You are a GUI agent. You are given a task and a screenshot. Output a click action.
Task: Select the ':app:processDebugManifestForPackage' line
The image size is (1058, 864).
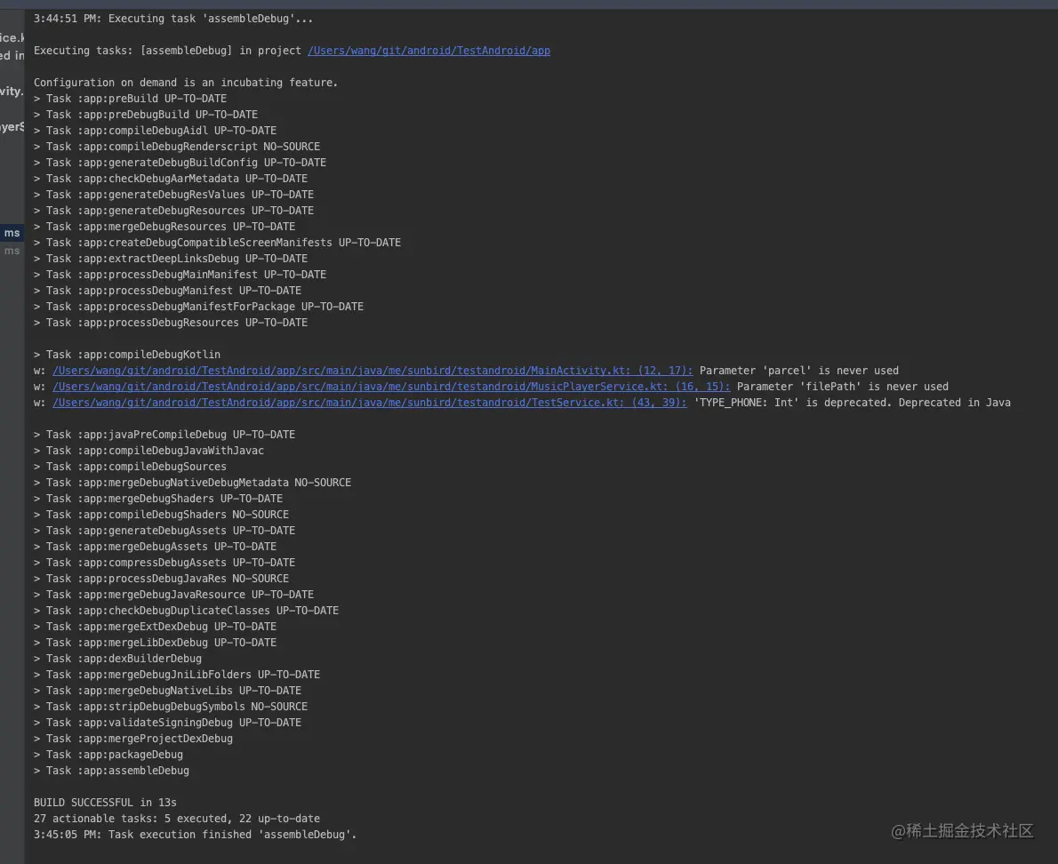[x=199, y=307]
